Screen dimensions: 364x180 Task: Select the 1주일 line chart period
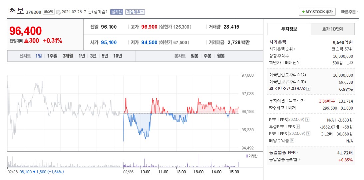click(52, 56)
